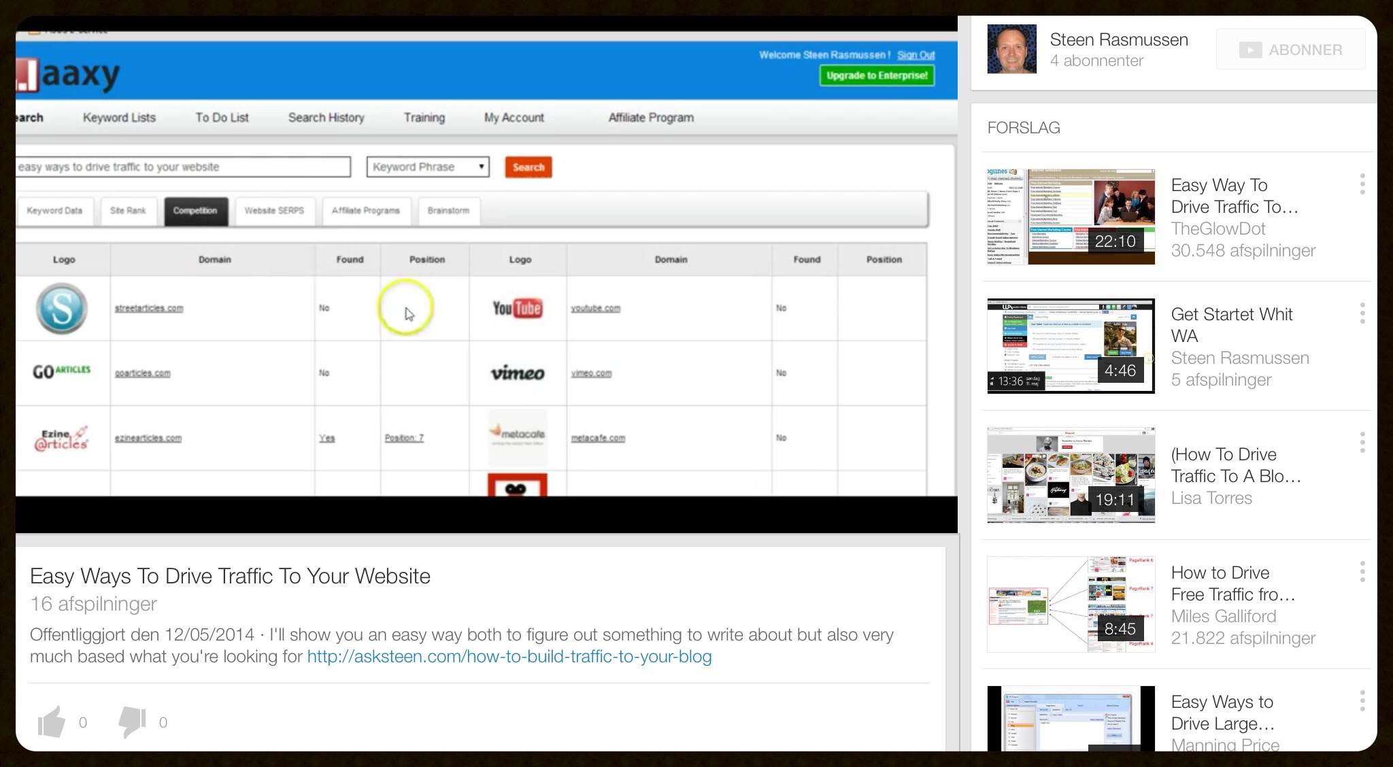Open options menu for How To Drive Traffic To A Blo
The height and width of the screenshot is (767, 1393).
[x=1362, y=443]
